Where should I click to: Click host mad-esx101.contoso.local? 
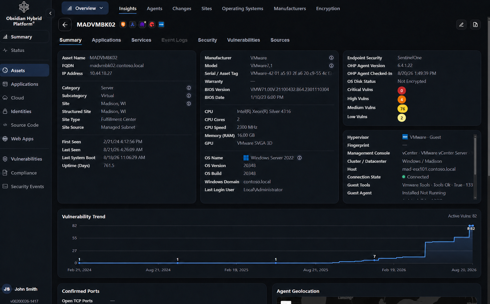(429, 169)
